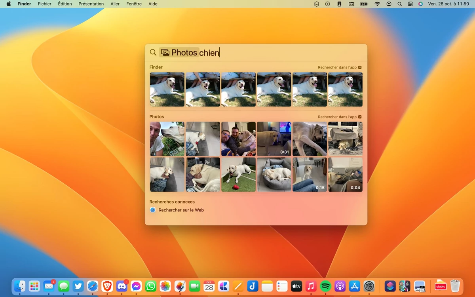The height and width of the screenshot is (297, 475).
Task: Open FaceTime in the Dock
Action: (x=194, y=286)
